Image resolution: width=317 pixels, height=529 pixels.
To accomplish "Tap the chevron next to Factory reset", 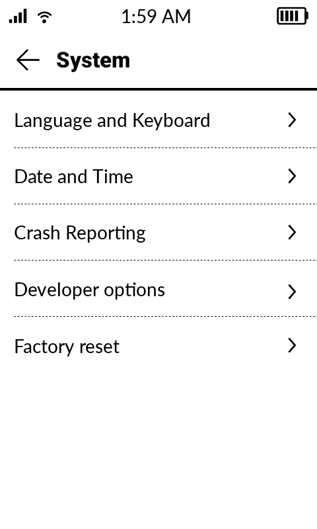I will 292,345.
